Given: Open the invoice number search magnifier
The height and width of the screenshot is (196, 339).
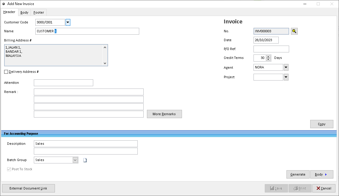Looking at the screenshot, I should click(294, 31).
